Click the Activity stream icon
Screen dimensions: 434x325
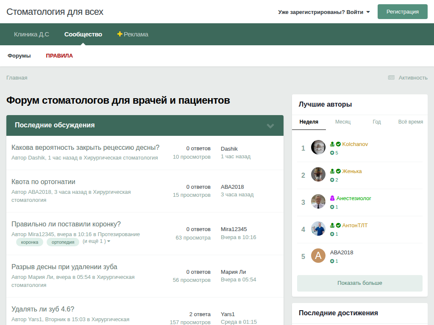point(391,78)
